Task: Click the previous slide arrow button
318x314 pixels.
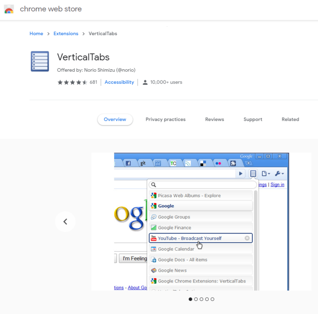Action: pyautogui.click(x=65, y=222)
